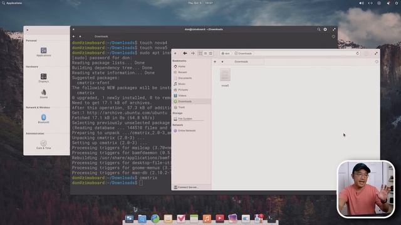Open the Terminal tab history icon
This screenshot has width=401, height=225.
coord(333,36)
